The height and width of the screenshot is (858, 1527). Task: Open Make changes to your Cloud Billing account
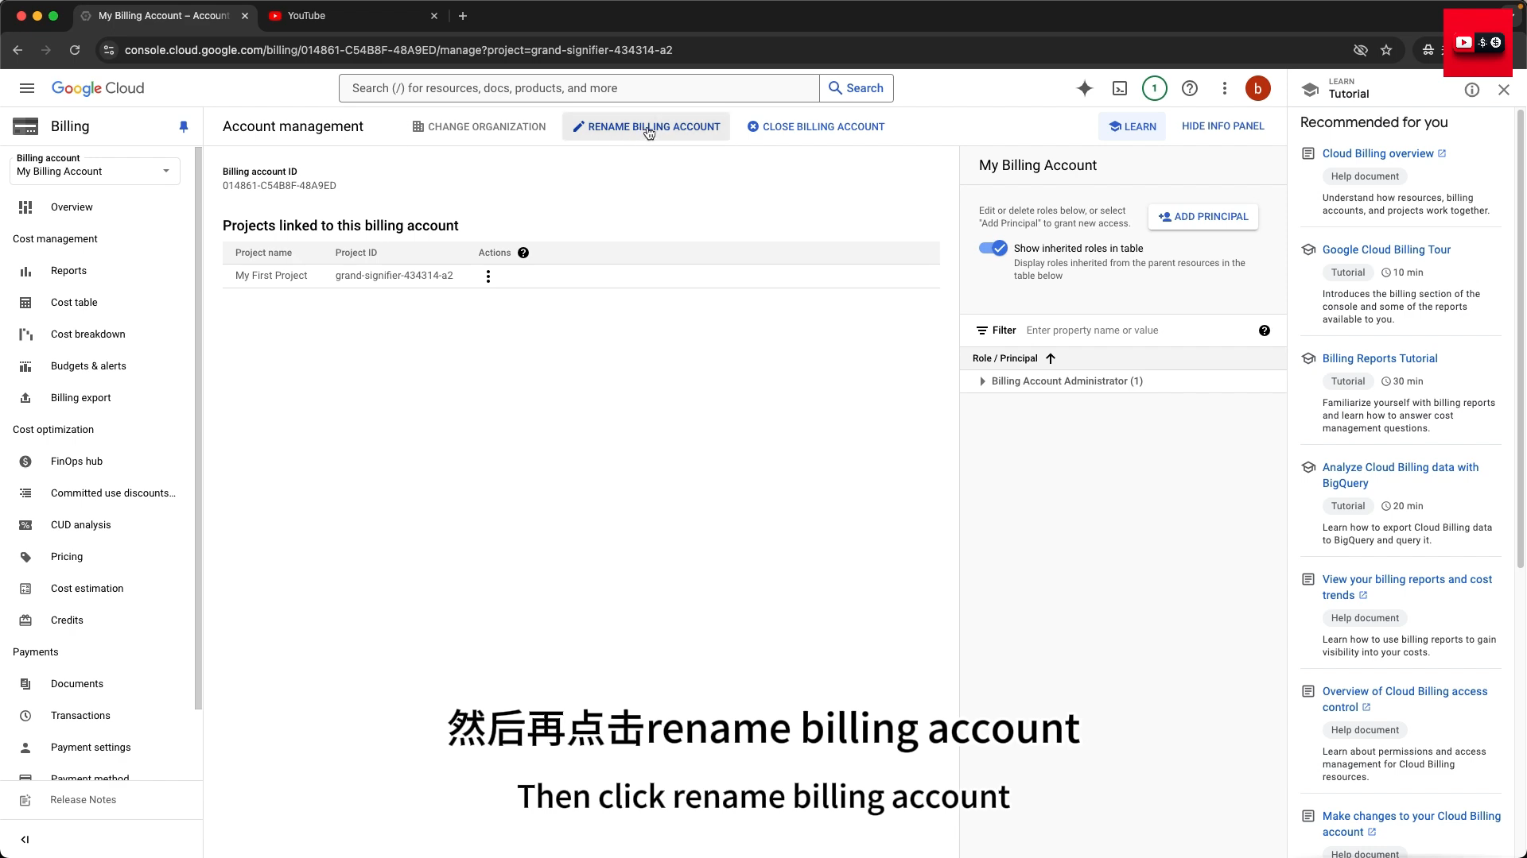1411,824
